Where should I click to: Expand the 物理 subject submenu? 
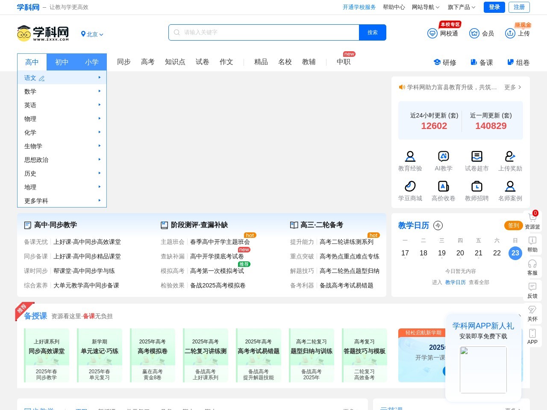(100, 118)
